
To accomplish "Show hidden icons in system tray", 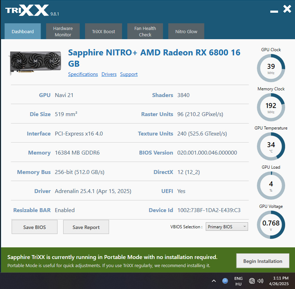I will (214, 281).
